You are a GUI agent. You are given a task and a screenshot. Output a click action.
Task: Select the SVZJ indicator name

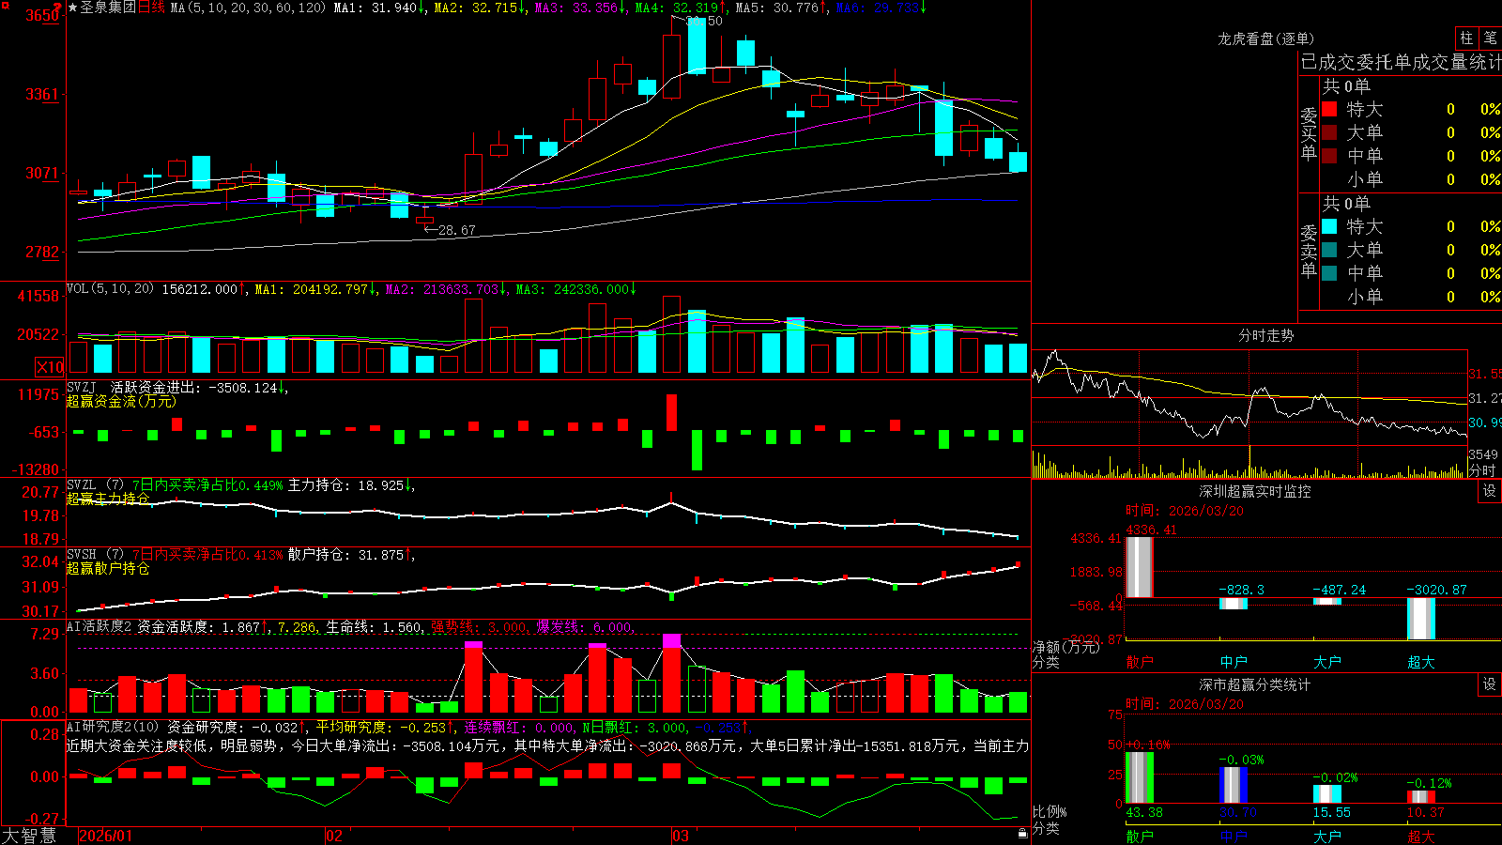(x=82, y=387)
